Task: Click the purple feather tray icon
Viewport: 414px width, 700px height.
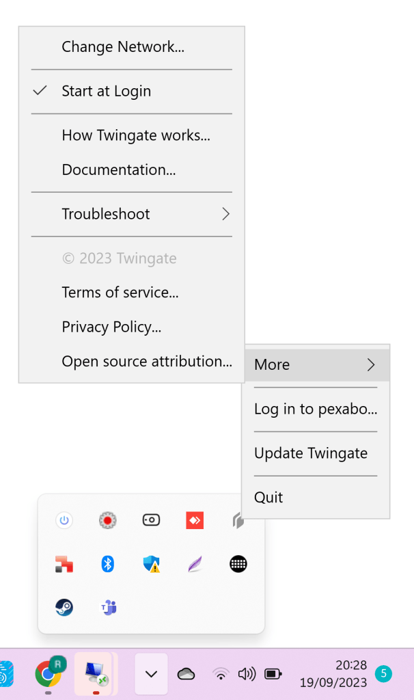Action: click(195, 564)
